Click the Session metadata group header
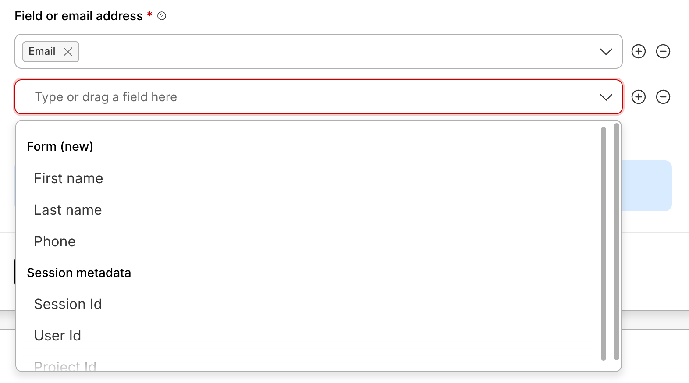The height and width of the screenshot is (383, 689). (x=79, y=273)
